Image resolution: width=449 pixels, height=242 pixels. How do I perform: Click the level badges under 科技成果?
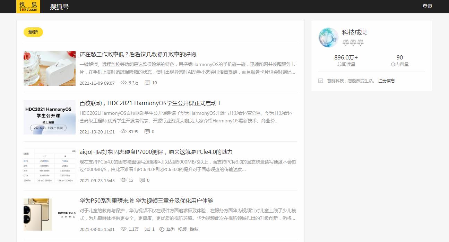point(353,43)
